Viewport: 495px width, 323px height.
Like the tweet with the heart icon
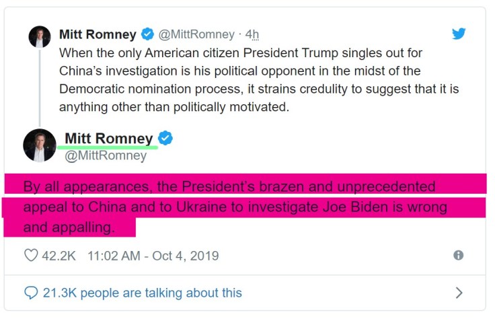(31, 256)
